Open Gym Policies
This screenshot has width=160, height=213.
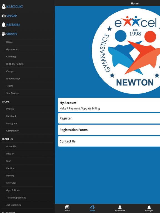pyautogui.click(x=27, y=191)
